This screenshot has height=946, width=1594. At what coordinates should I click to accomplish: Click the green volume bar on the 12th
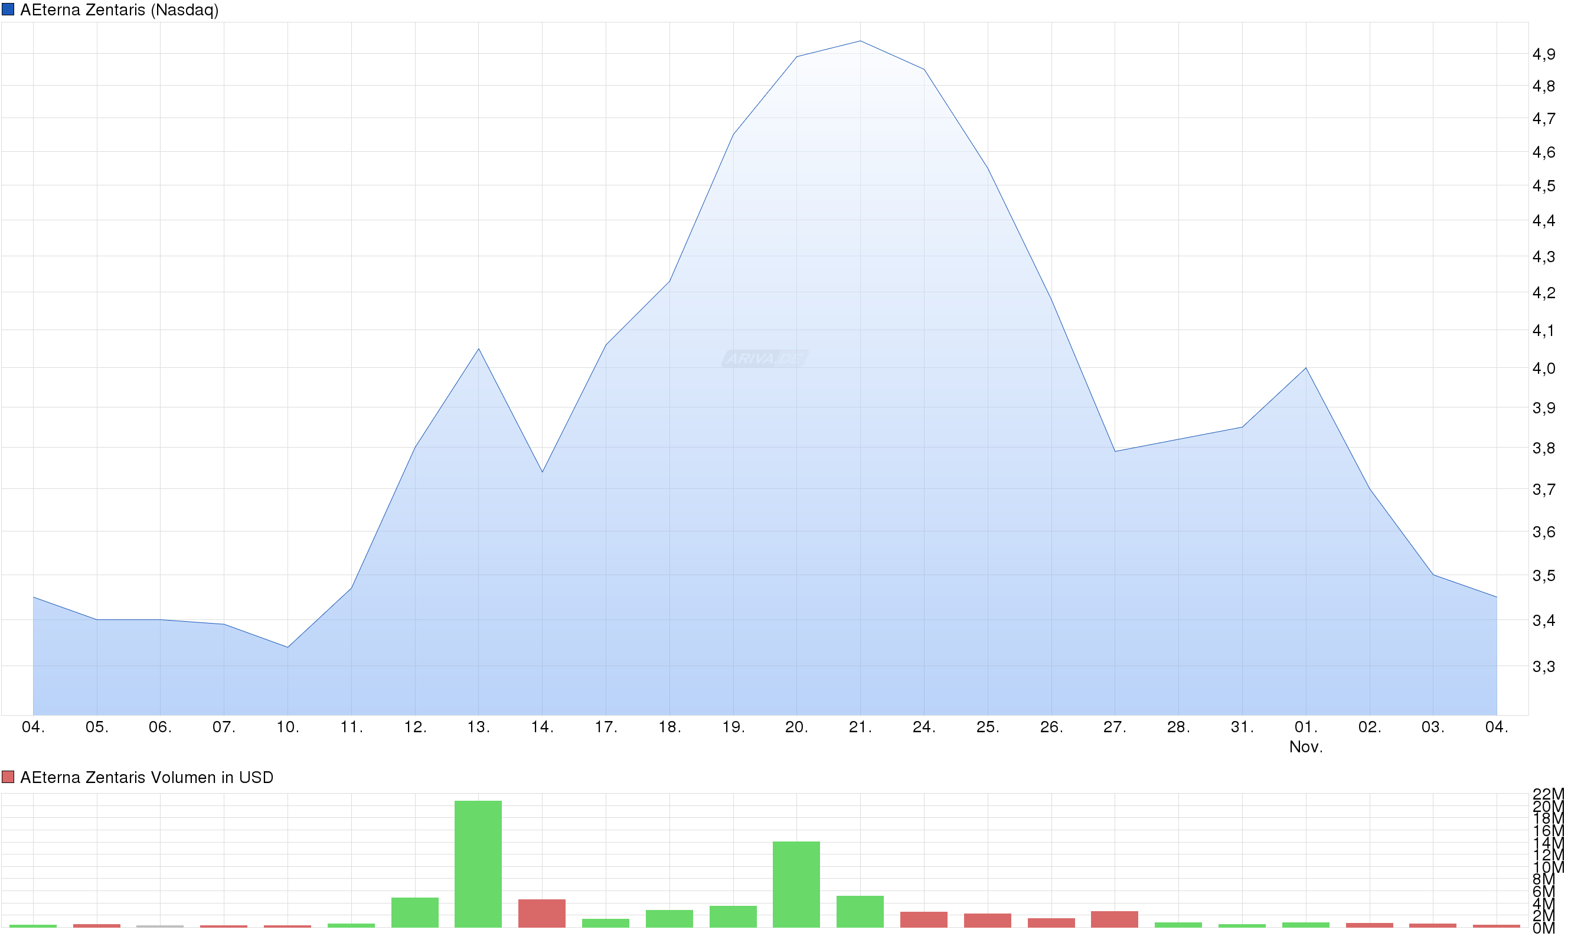pos(415,912)
